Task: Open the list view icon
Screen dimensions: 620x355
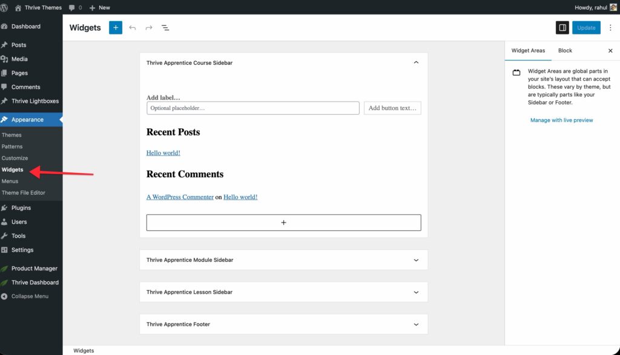Action: [x=165, y=28]
